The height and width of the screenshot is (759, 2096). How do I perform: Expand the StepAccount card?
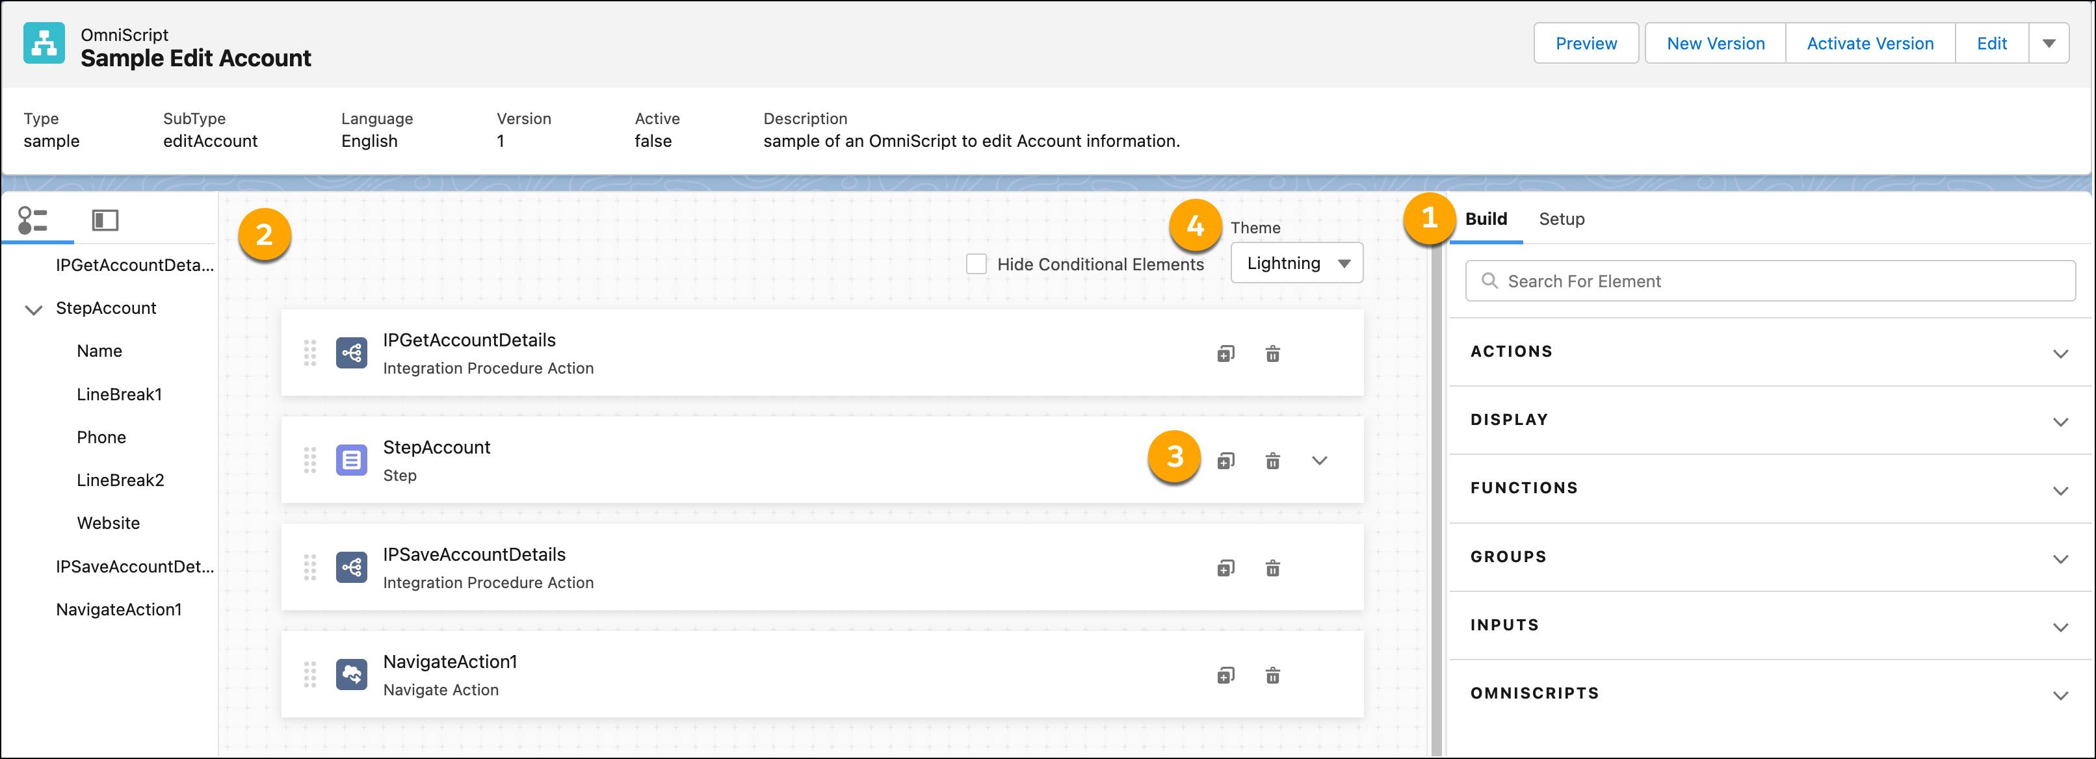(x=1320, y=461)
